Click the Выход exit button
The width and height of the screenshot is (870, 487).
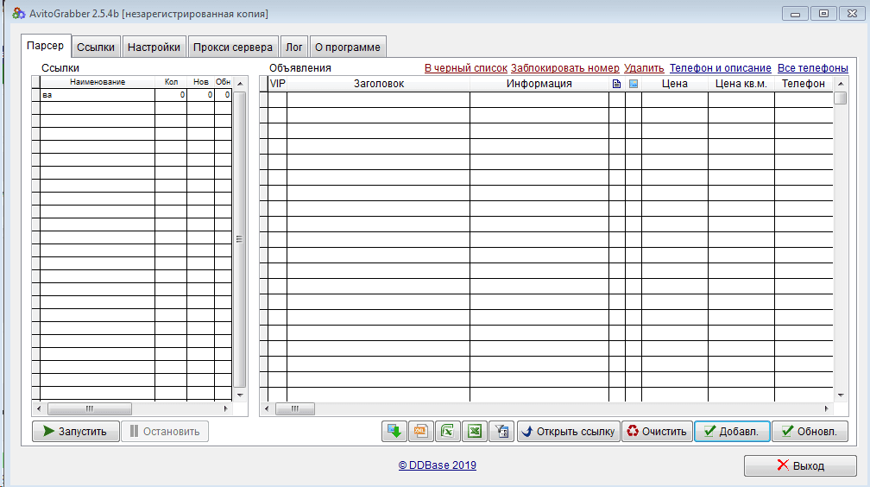point(800,465)
